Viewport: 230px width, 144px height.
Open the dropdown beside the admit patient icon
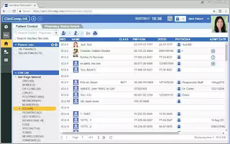click(69, 33)
